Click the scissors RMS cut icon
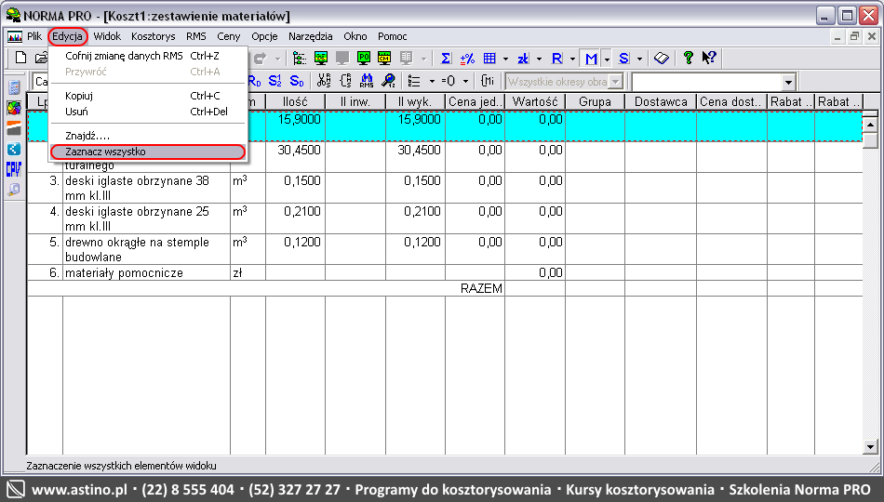Screen dimensions: 884x502 324,81
